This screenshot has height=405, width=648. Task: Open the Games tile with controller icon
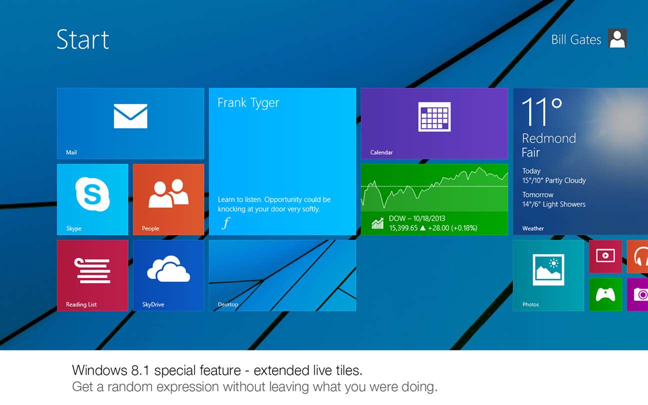605,294
